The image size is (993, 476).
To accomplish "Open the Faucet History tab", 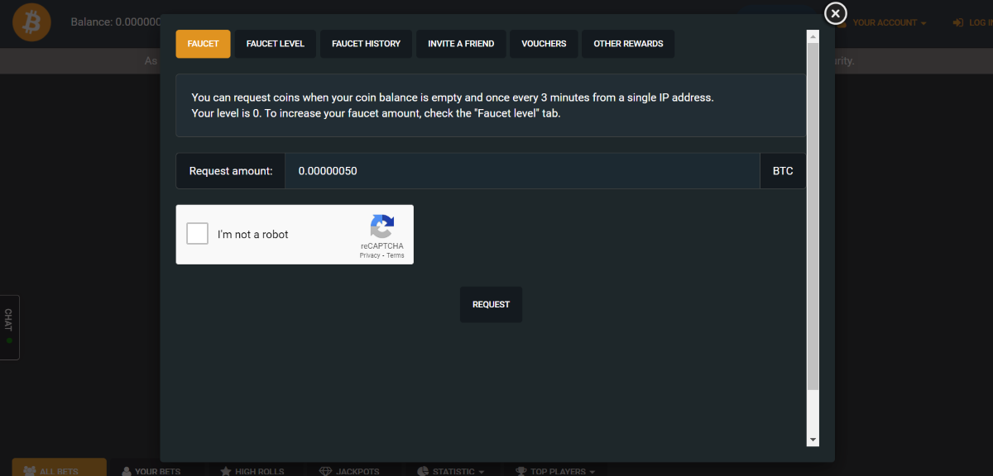I will 366,44.
